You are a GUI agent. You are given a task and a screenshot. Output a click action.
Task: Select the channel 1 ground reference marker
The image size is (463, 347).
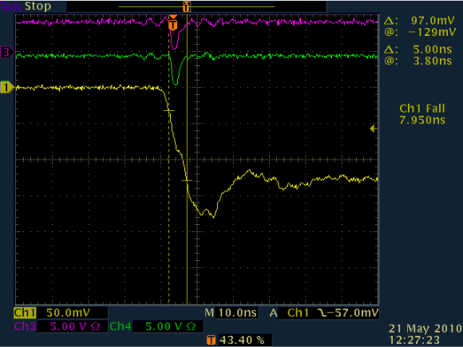pyautogui.click(x=7, y=87)
